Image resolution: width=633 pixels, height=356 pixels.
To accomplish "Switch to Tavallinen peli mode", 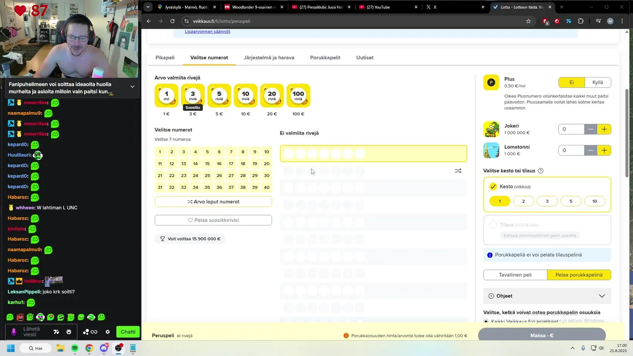I will tap(515, 275).
